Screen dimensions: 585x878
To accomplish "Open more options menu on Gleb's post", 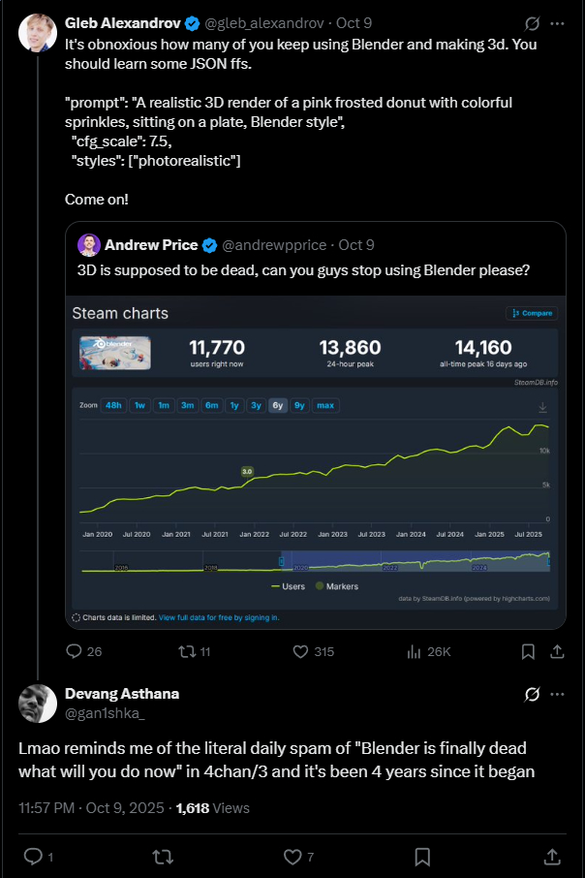I will (x=557, y=22).
